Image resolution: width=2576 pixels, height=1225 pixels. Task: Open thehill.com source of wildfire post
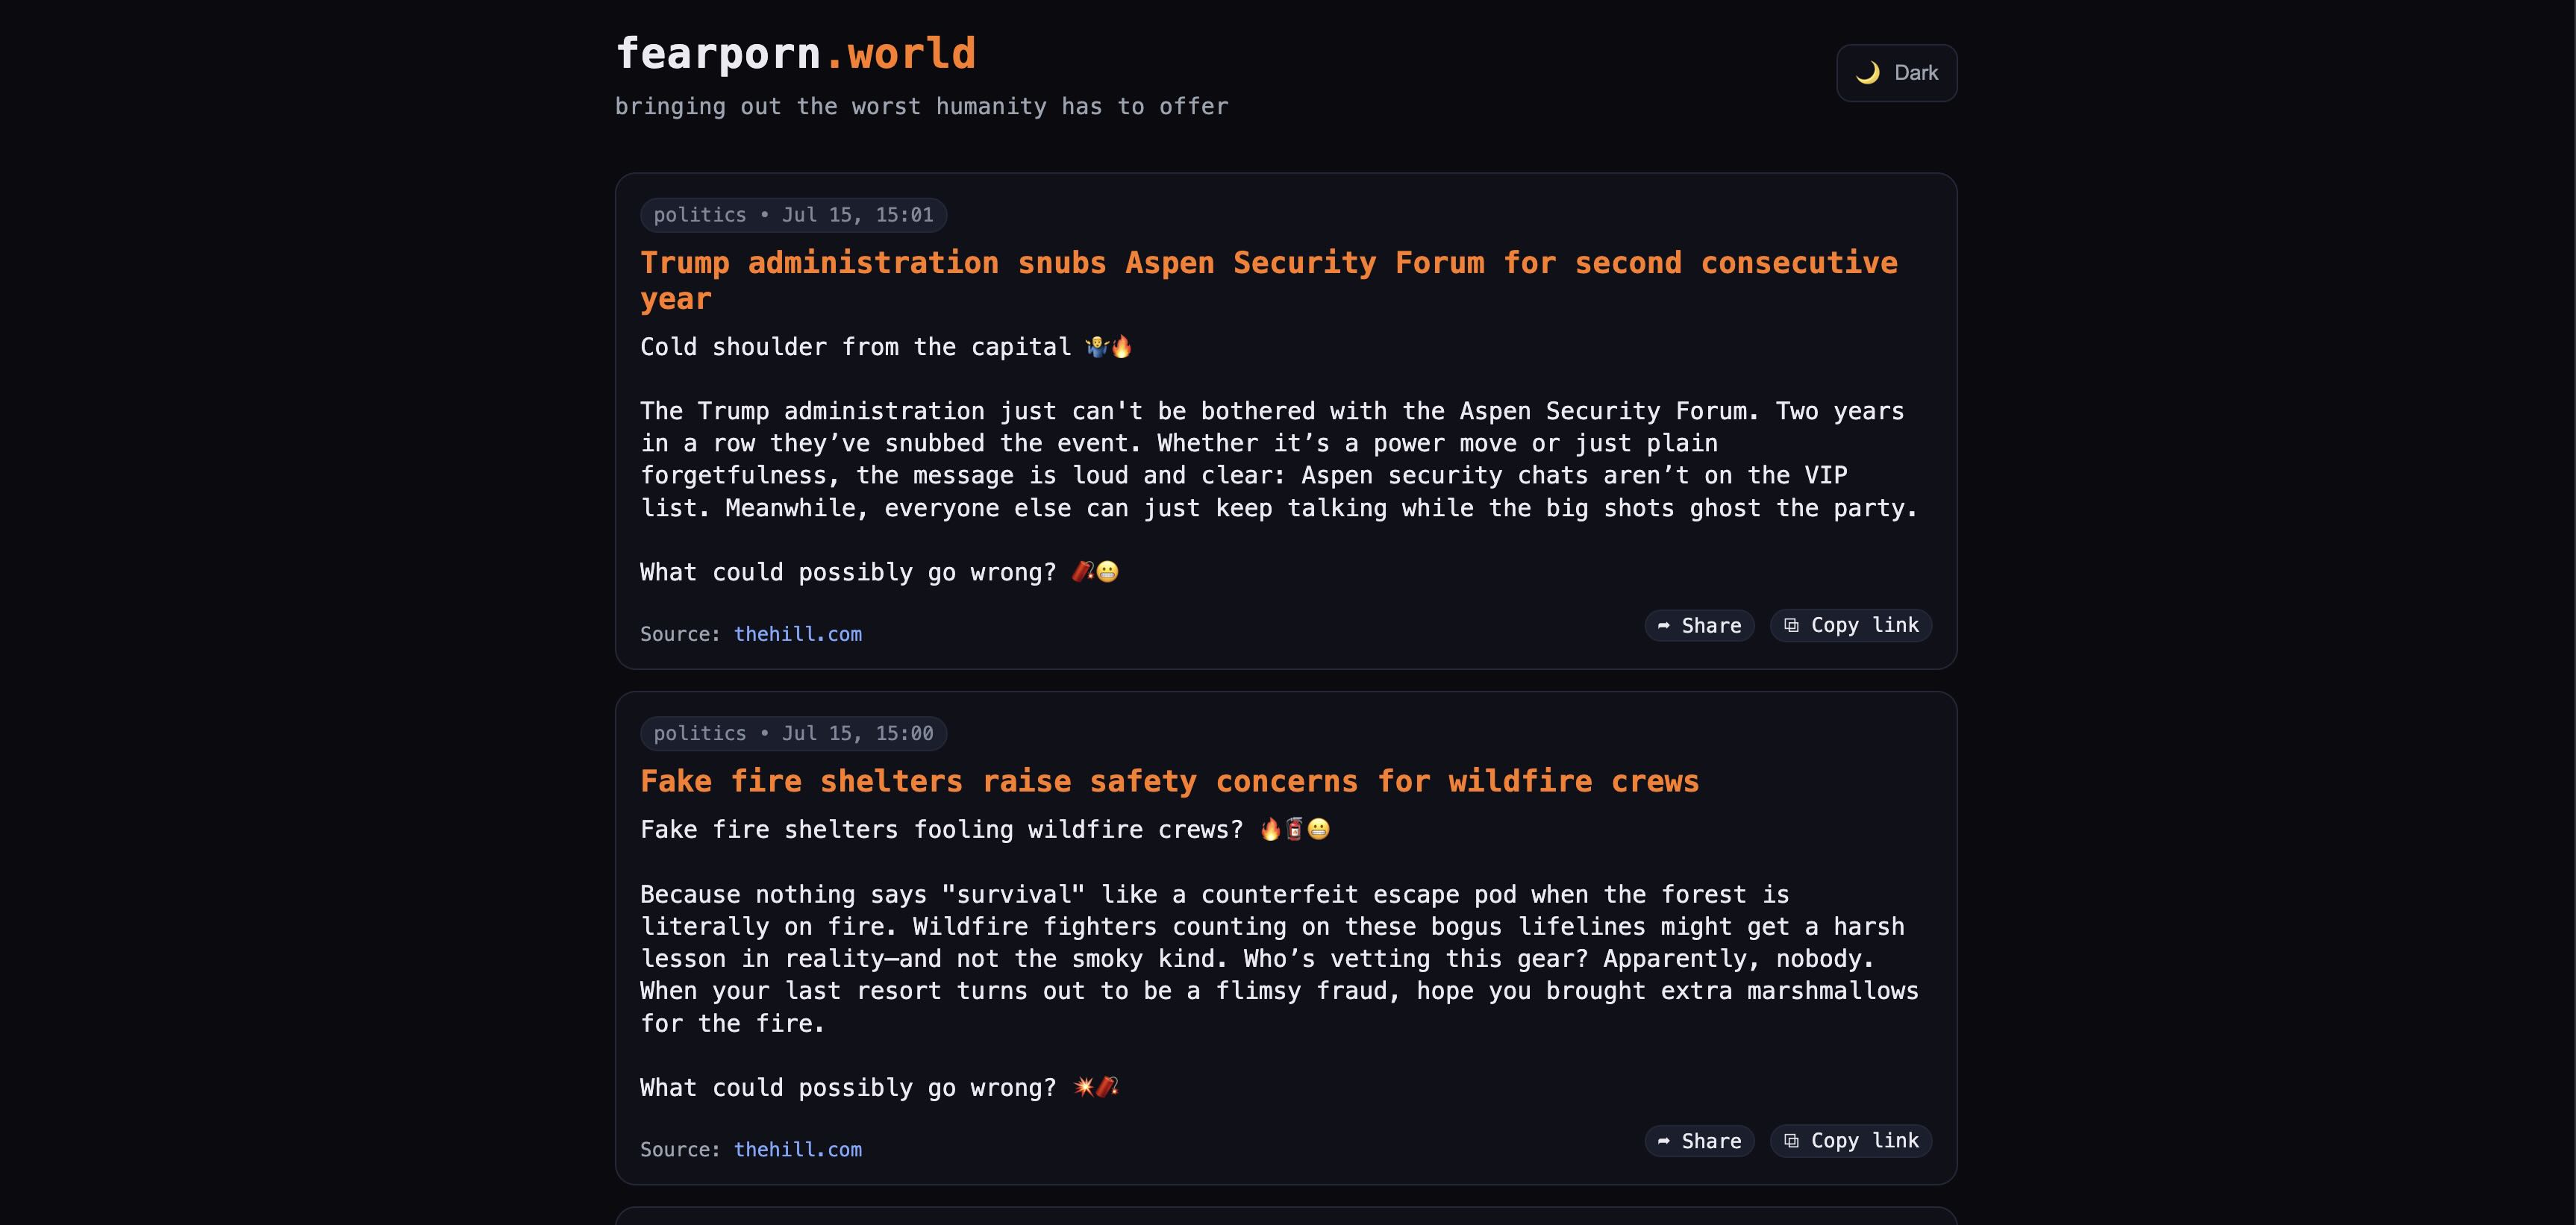(798, 1150)
